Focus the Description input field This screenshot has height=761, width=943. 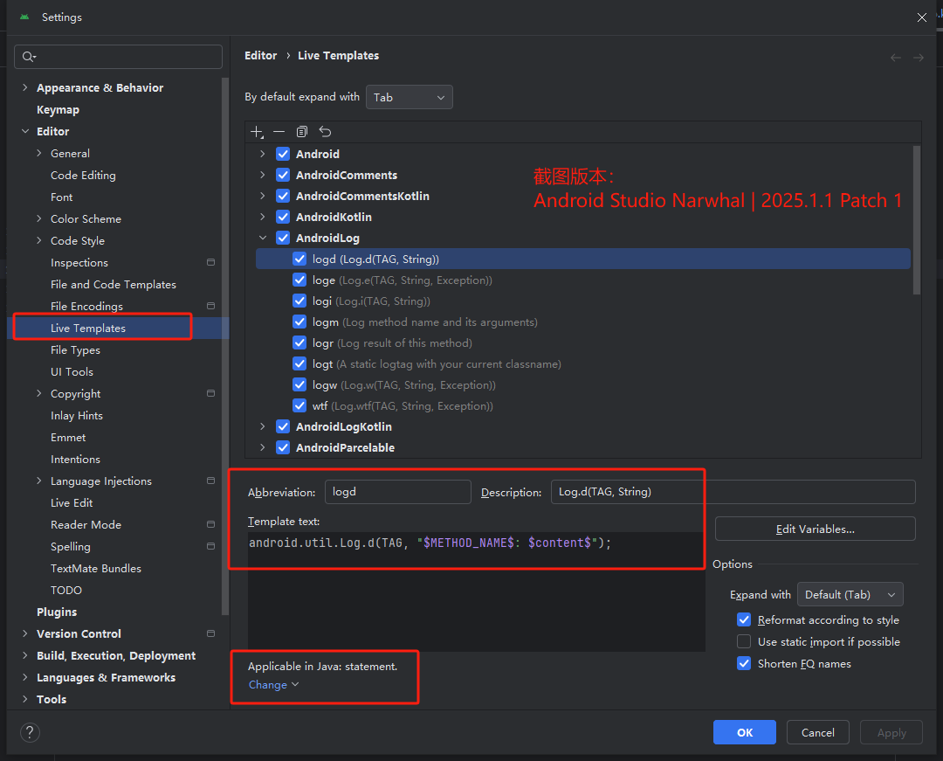coord(733,492)
